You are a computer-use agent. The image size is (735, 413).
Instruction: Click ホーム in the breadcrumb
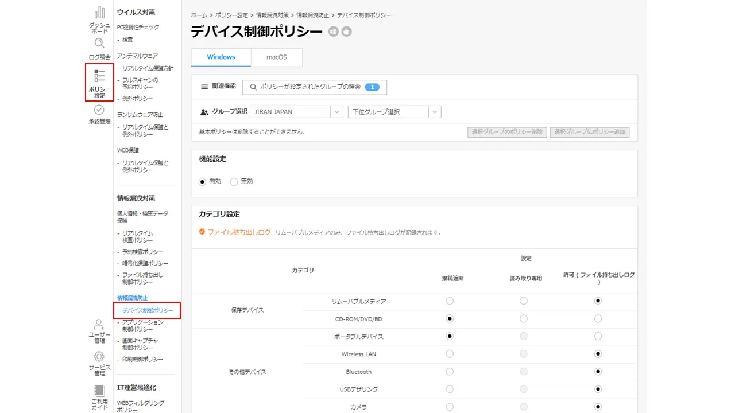199,15
